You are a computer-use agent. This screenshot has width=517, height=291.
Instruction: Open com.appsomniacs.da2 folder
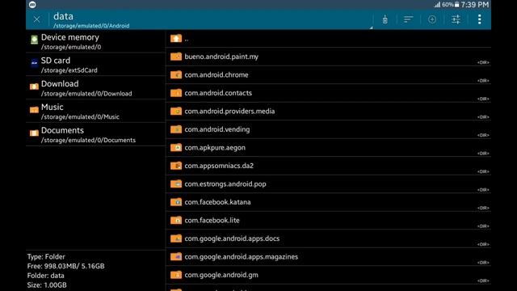click(329, 166)
